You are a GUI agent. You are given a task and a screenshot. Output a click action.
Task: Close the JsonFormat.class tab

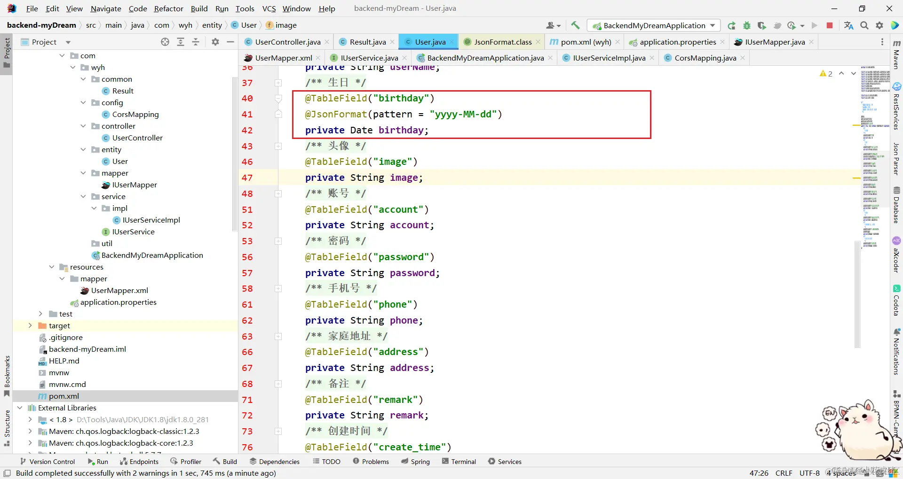coord(538,42)
